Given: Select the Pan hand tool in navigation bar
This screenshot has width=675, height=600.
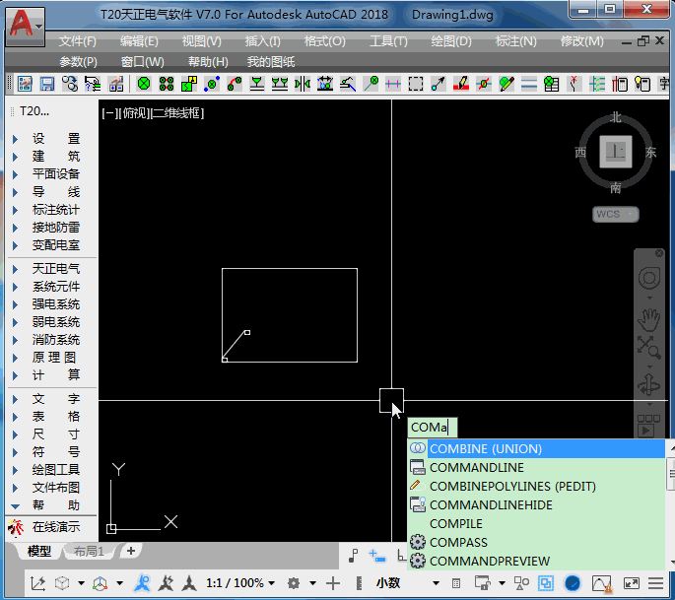Looking at the screenshot, I should pyautogui.click(x=648, y=320).
